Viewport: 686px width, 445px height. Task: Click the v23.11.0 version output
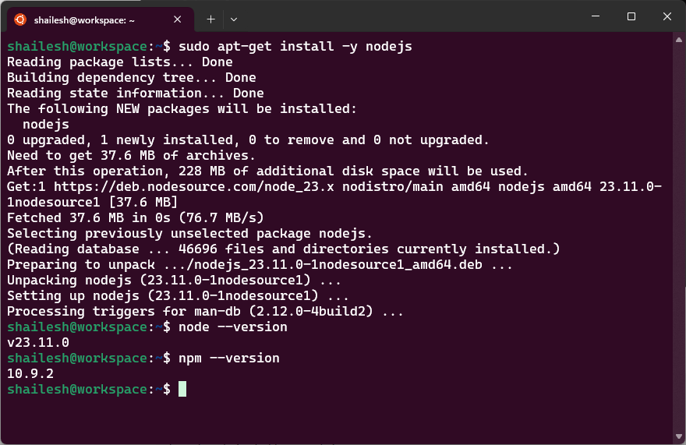[38, 342]
